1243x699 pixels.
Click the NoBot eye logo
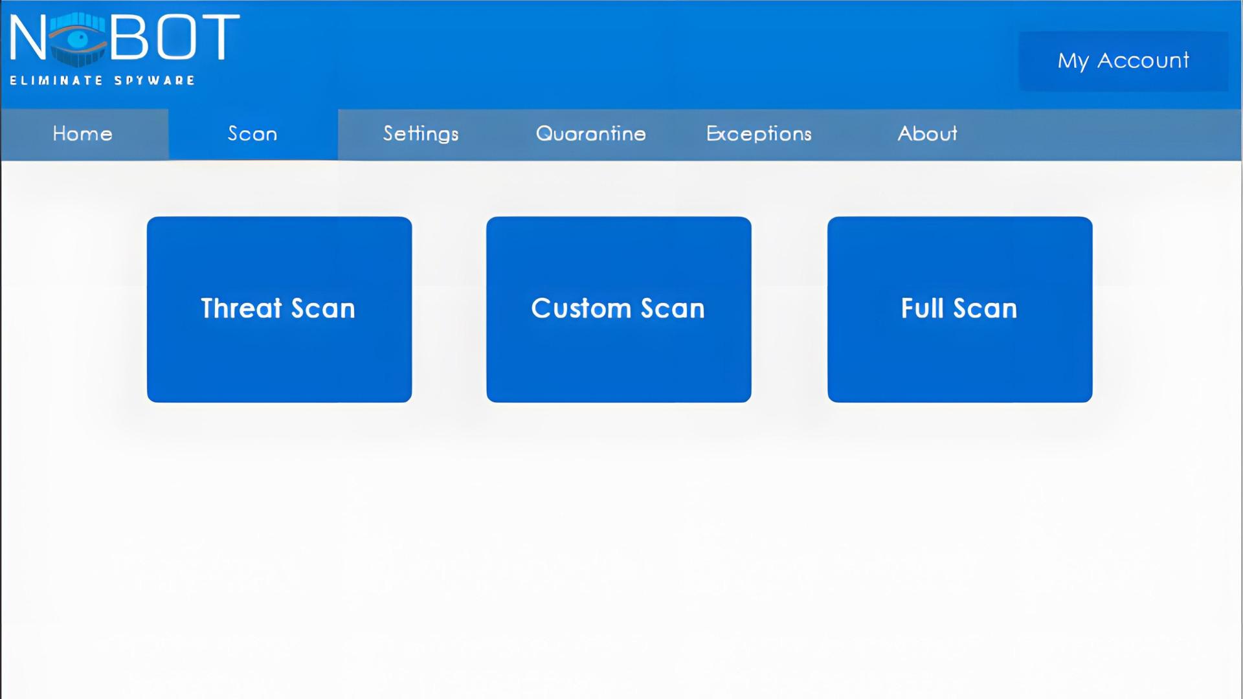pyautogui.click(x=78, y=39)
